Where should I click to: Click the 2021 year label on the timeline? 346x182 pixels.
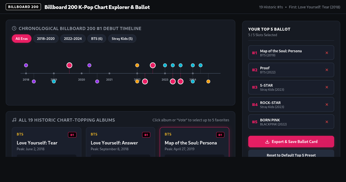pyautogui.click(x=109, y=79)
